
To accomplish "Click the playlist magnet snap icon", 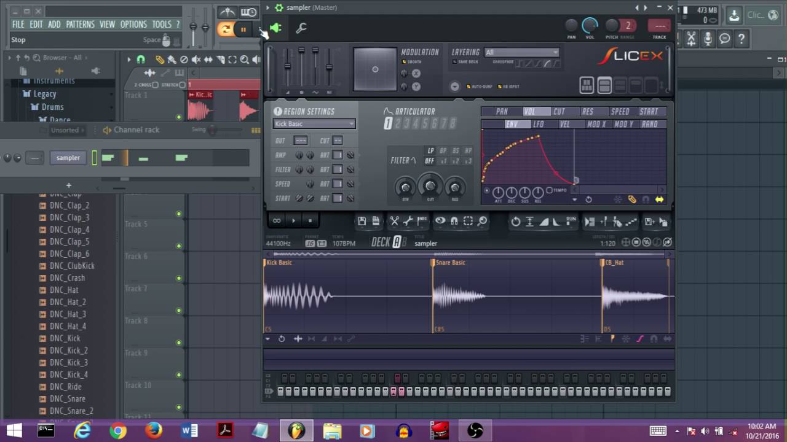I will [141, 60].
